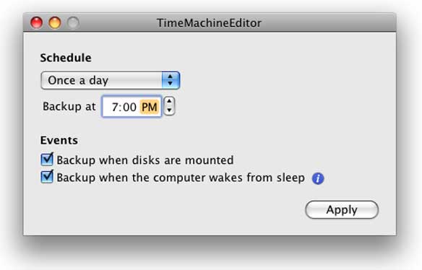The width and height of the screenshot is (422, 270).
Task: Close the TimeMachineEditor window with red button
Action: 36,22
